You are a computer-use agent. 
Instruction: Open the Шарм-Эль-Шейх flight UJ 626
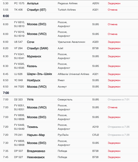tap(70, 74)
